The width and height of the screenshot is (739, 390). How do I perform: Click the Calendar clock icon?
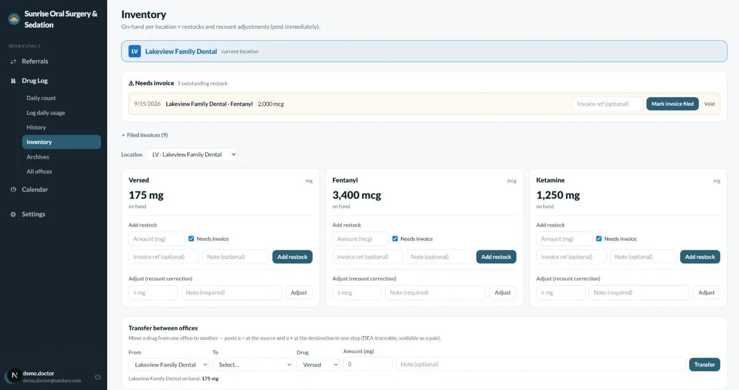click(13, 190)
